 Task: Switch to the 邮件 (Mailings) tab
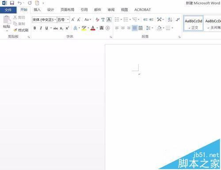[98, 10]
